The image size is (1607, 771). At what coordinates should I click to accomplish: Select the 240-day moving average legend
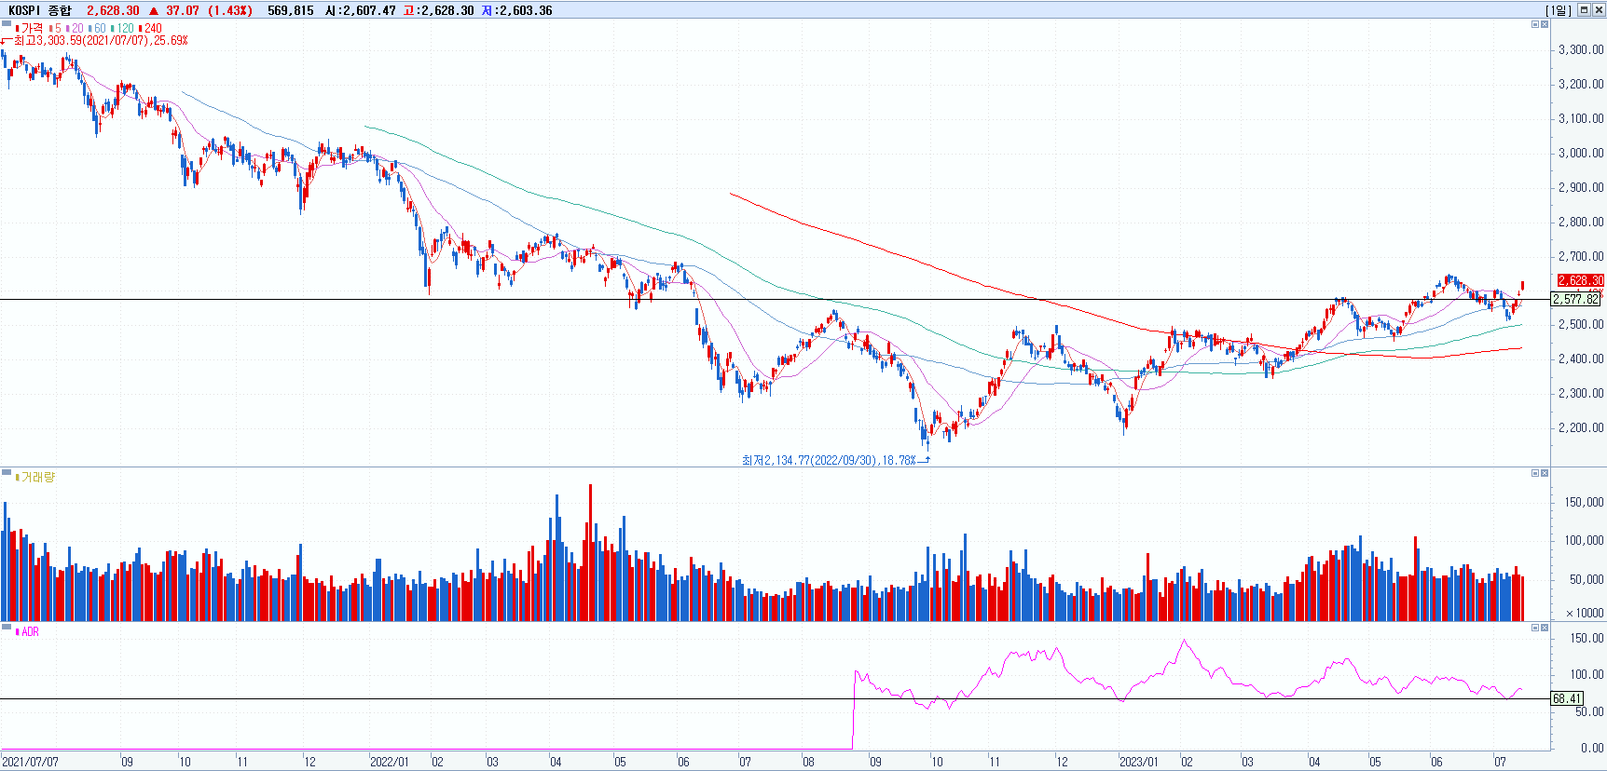point(151,28)
